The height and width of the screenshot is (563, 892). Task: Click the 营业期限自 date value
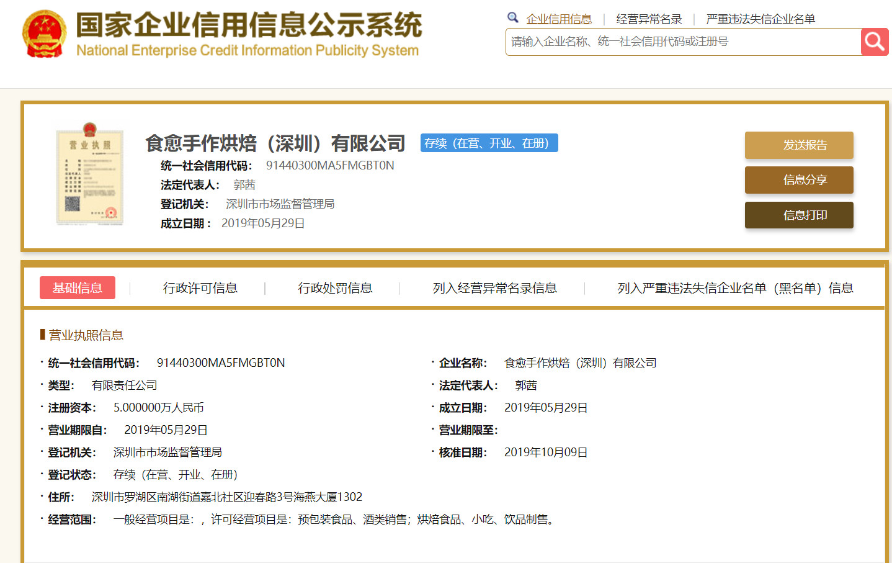click(166, 430)
